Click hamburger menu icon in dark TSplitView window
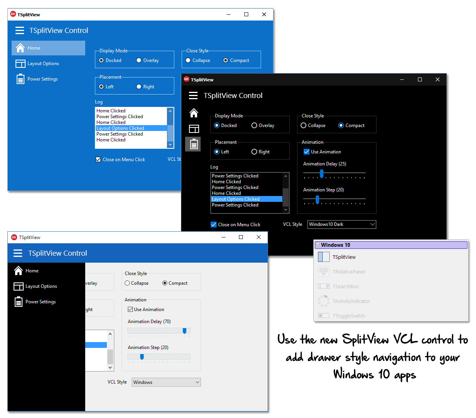 [193, 96]
